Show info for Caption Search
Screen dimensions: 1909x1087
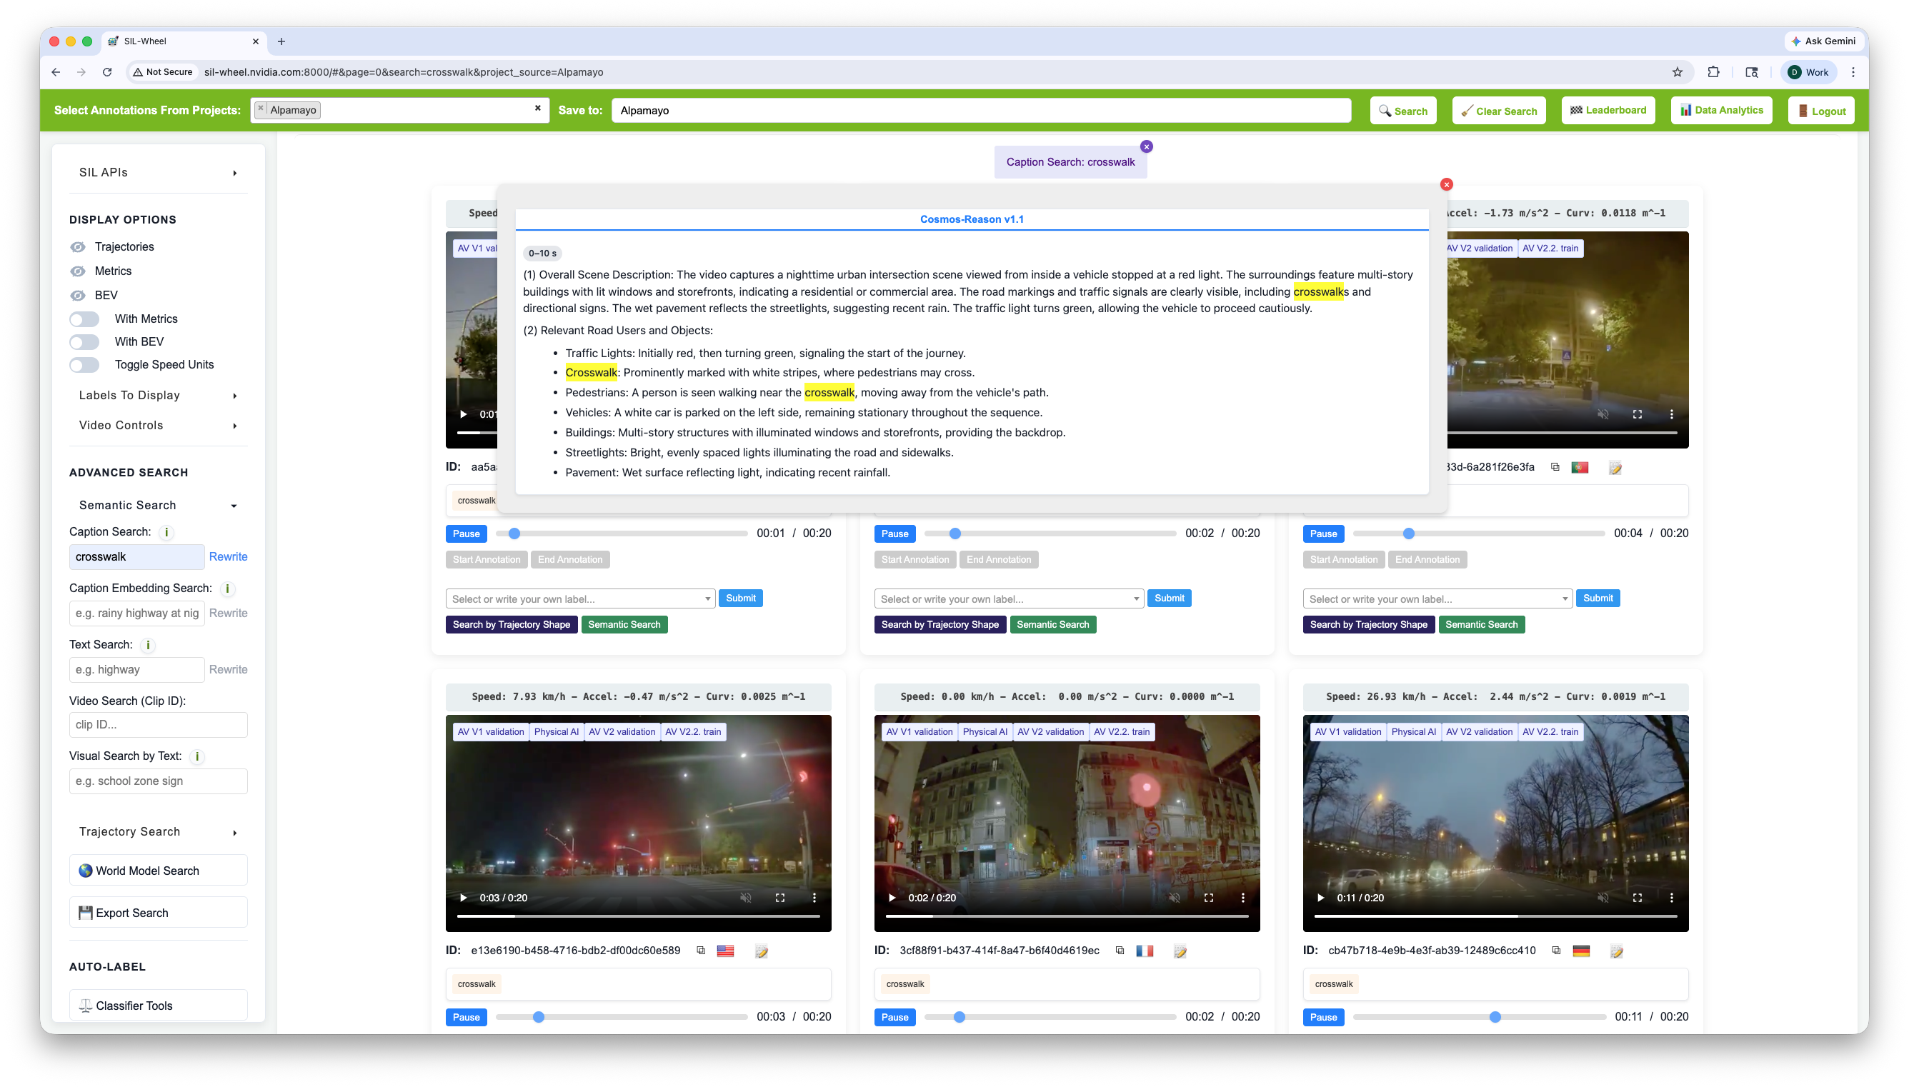[x=166, y=532]
